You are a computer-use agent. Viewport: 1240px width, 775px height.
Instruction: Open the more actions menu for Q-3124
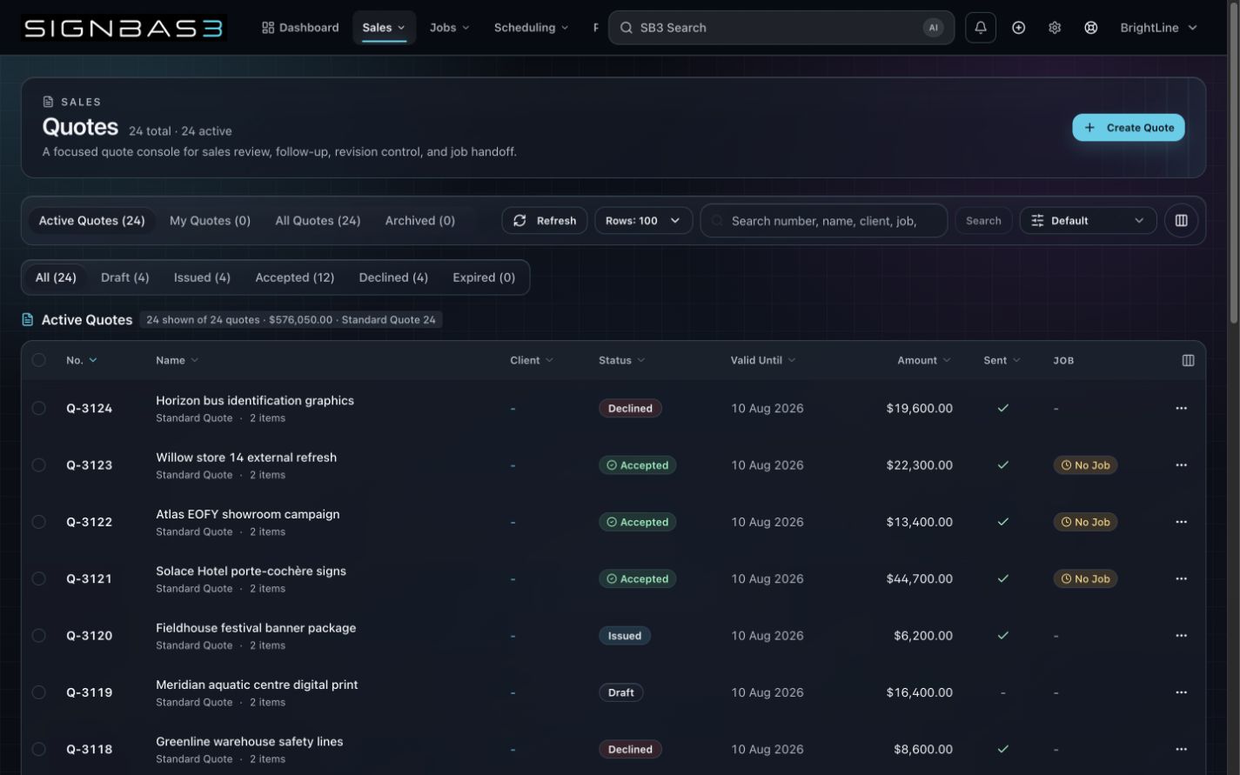(x=1181, y=408)
